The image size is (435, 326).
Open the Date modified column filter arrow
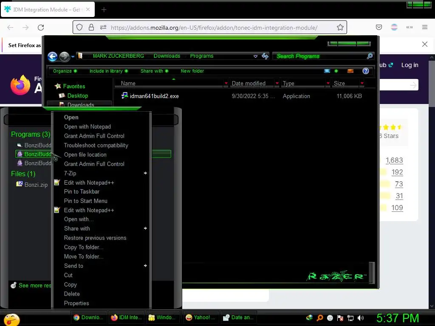pyautogui.click(x=277, y=84)
